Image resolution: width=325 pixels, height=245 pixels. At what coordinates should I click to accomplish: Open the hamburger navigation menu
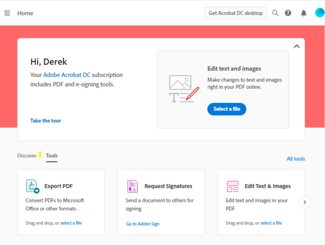(7, 13)
